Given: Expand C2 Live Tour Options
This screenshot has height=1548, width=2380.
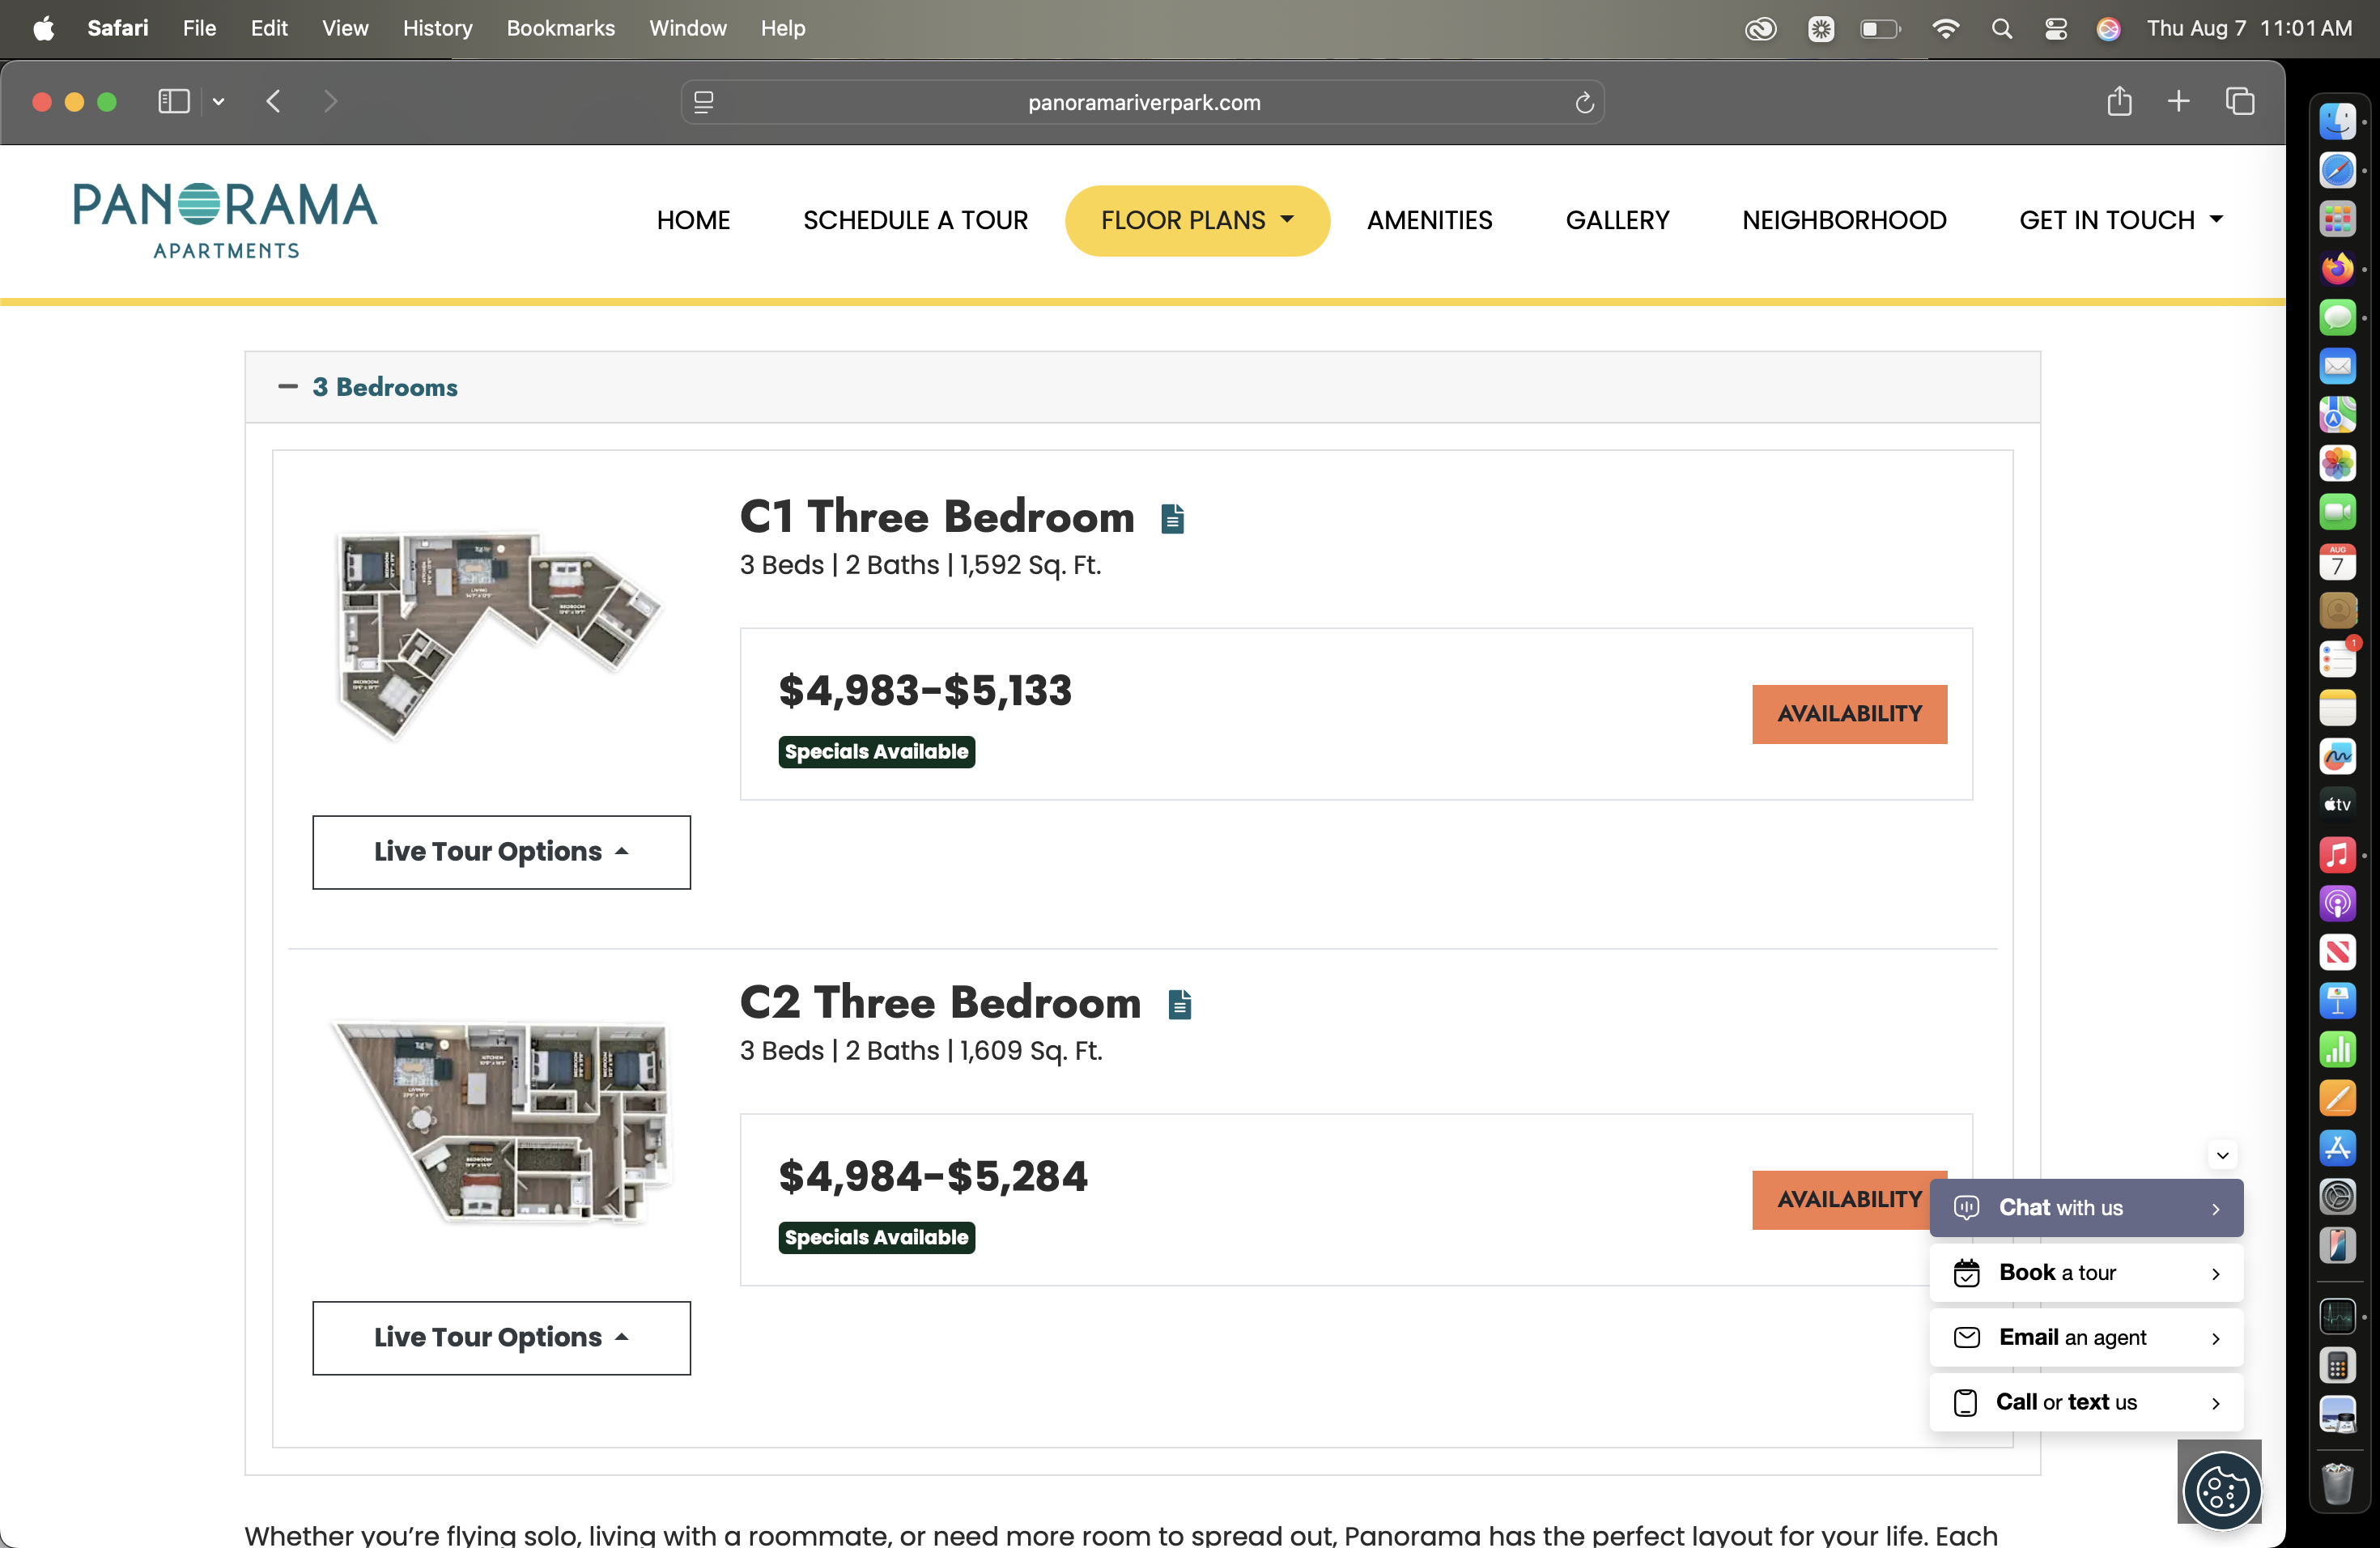Looking at the screenshot, I should point(501,1338).
